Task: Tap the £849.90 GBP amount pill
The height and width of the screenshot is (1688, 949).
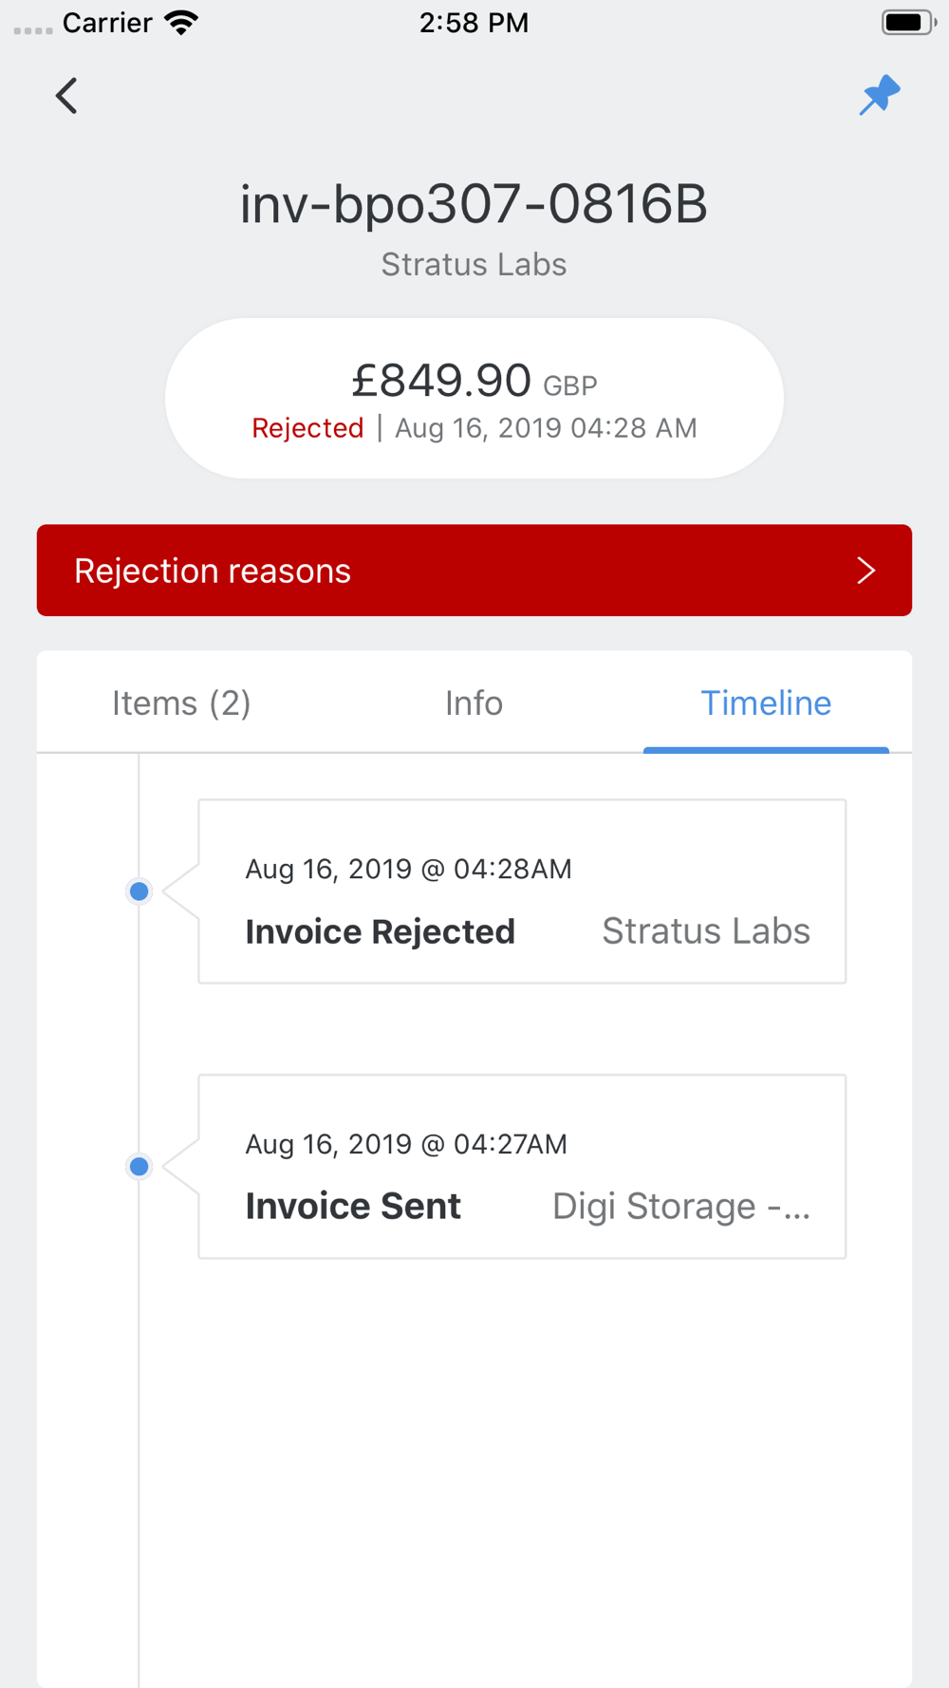Action: (x=474, y=398)
